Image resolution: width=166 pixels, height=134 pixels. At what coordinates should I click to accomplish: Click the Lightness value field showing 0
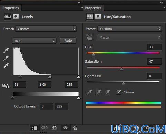click(155, 76)
